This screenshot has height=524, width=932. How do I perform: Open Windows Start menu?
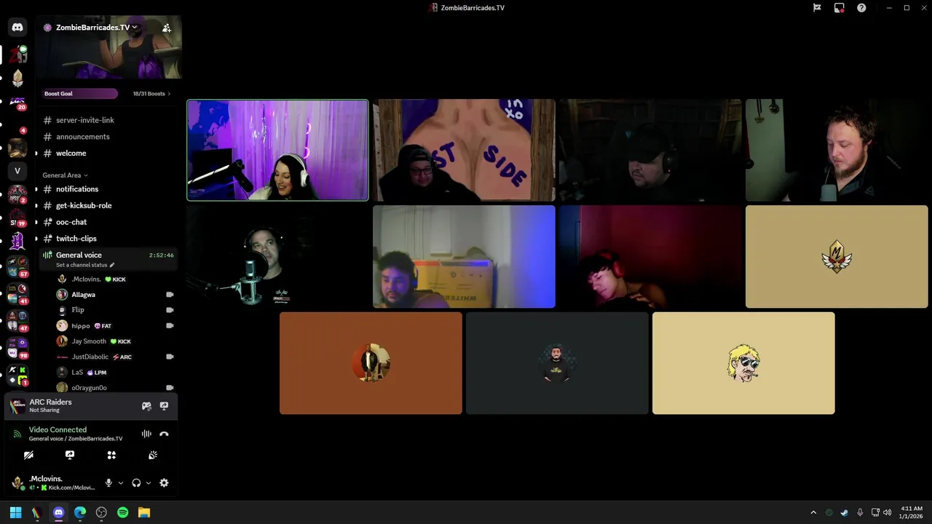tap(15, 512)
